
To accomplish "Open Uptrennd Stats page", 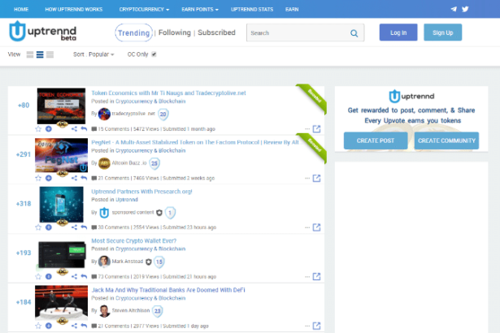I will (252, 9).
